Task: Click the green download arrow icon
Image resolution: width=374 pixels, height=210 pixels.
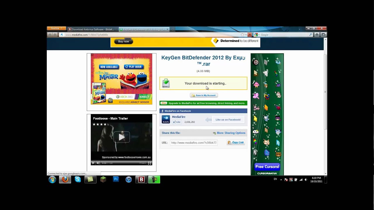Action: click(x=166, y=83)
